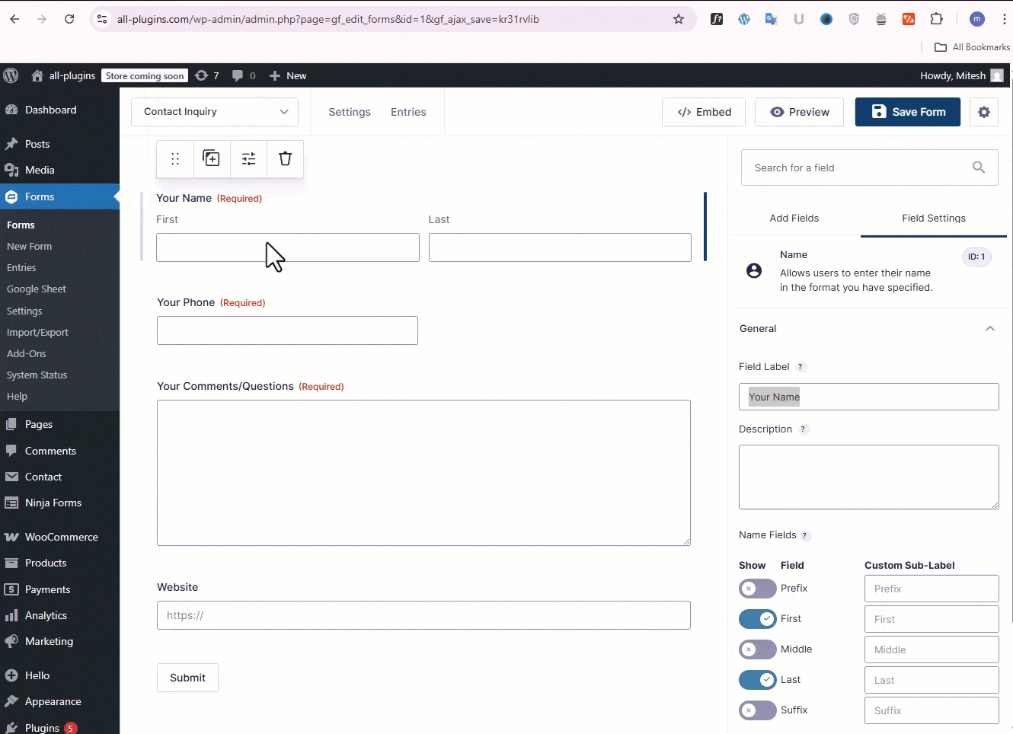Image resolution: width=1013 pixels, height=734 pixels.
Task: Click the form's Submit button
Action: point(187,677)
